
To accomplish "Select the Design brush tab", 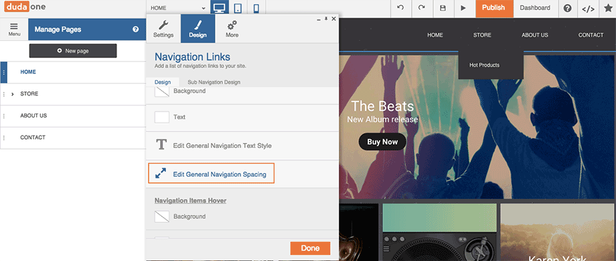I will tap(198, 29).
